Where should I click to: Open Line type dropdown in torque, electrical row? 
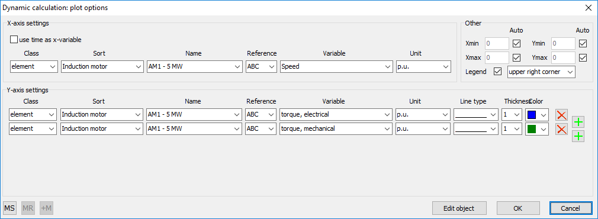(476, 114)
